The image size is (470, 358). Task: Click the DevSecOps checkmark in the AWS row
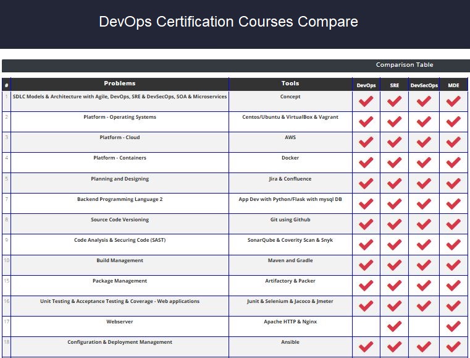coord(423,142)
